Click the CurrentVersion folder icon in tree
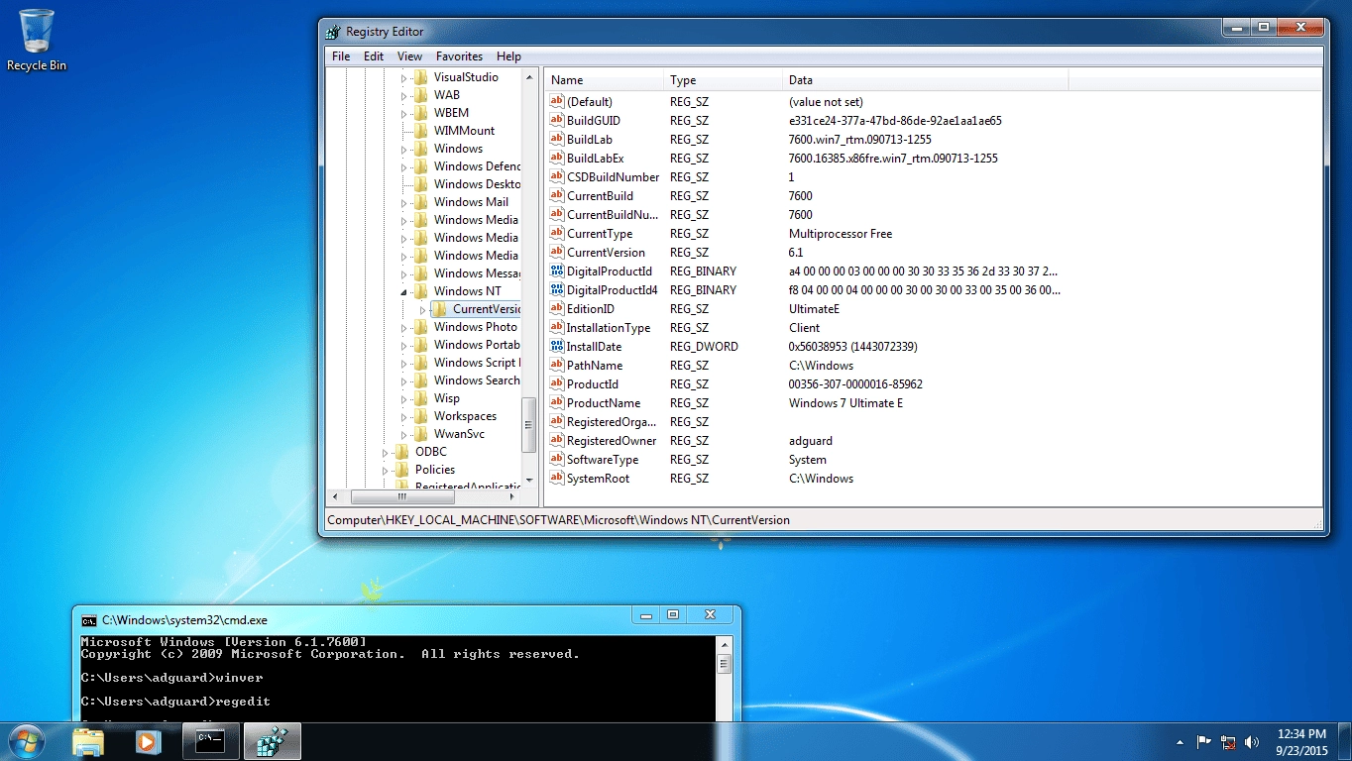This screenshot has height=761, width=1352. click(x=440, y=309)
